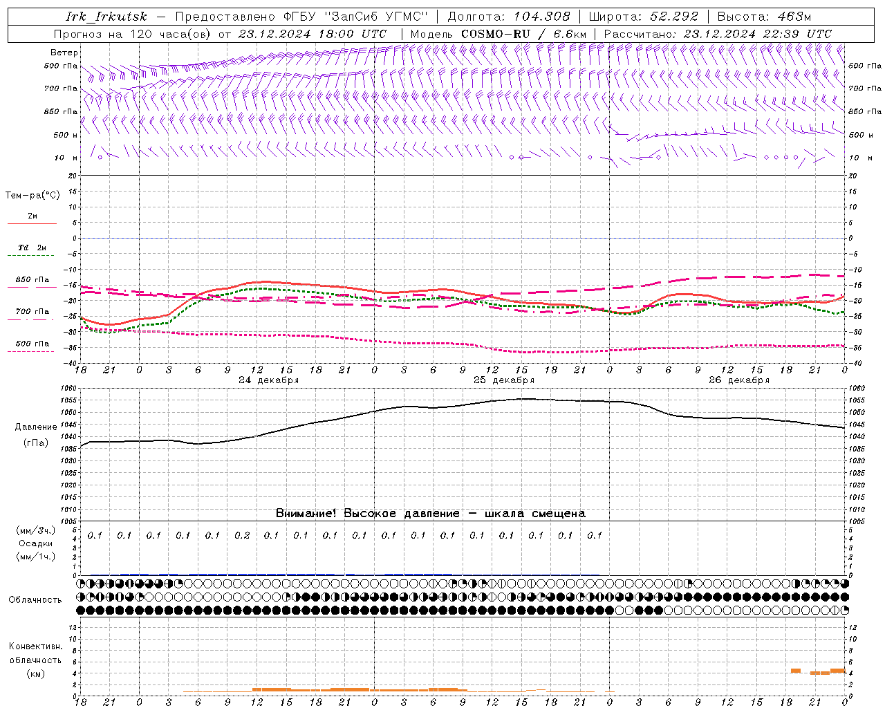Click the (мм/1ч.) precipitation unit label

(x=36, y=557)
